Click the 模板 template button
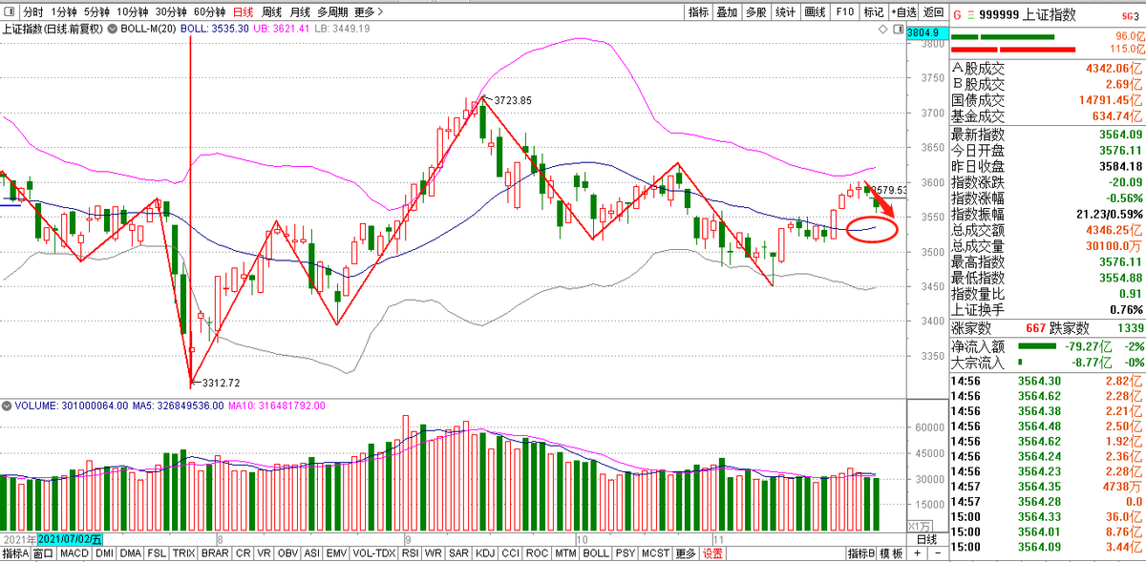Screen dimensions: 1146x562 (890, 553)
